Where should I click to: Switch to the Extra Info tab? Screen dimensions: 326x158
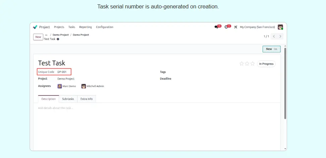87,99
